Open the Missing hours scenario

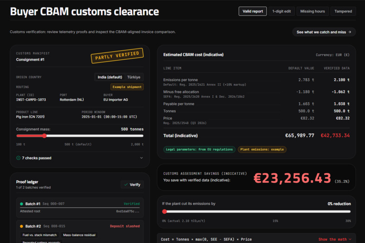[x=312, y=11]
